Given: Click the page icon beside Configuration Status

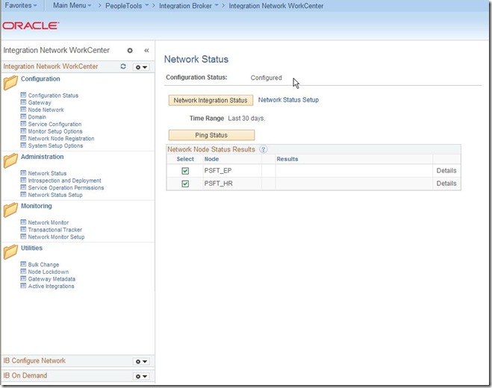Looking at the screenshot, I should click(x=23, y=95).
